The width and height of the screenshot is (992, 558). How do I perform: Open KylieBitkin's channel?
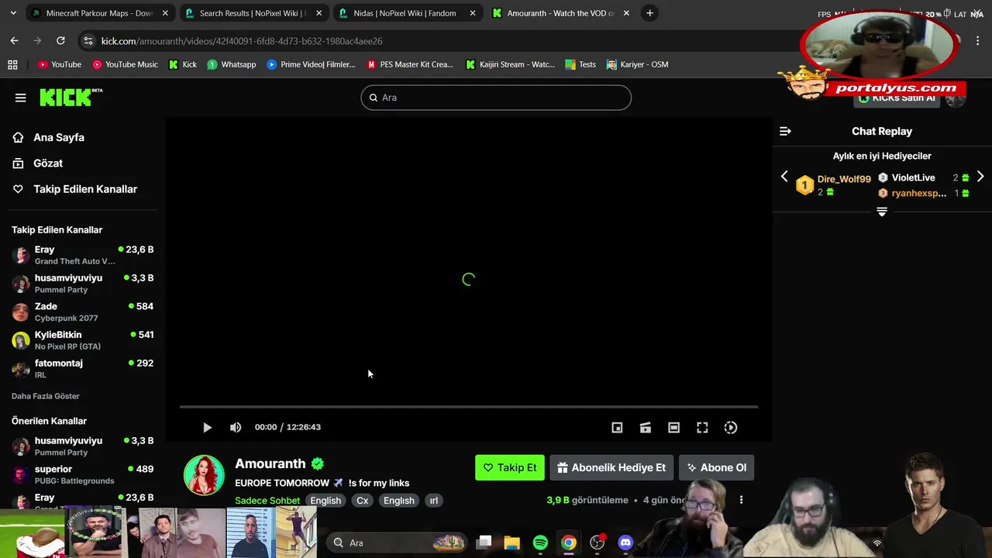coord(82,340)
